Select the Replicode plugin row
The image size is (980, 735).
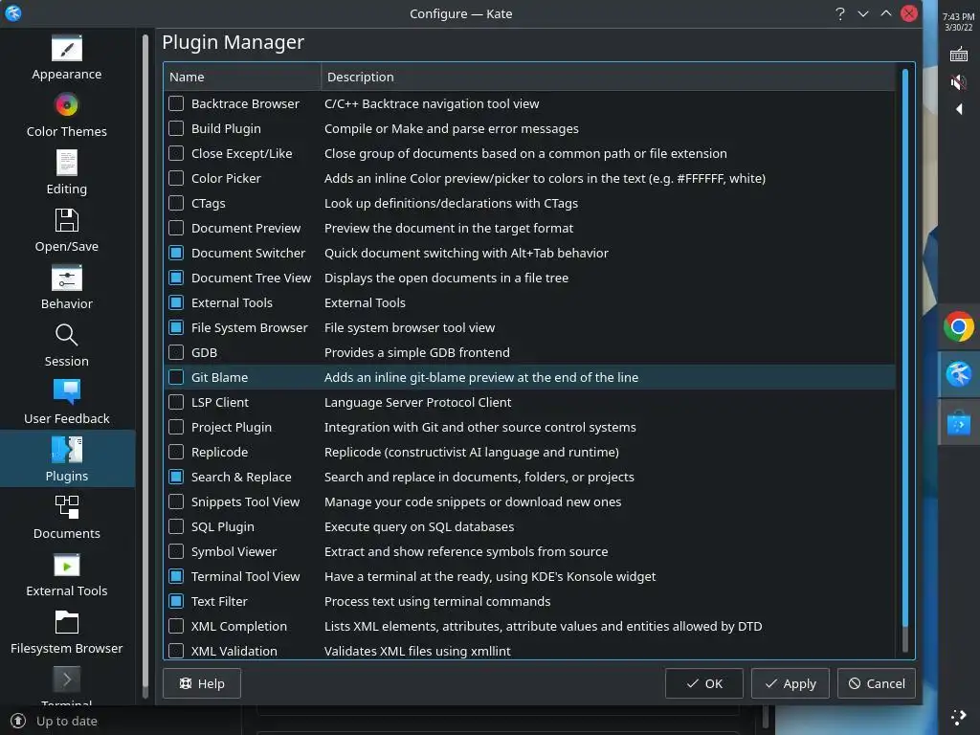tap(529, 452)
